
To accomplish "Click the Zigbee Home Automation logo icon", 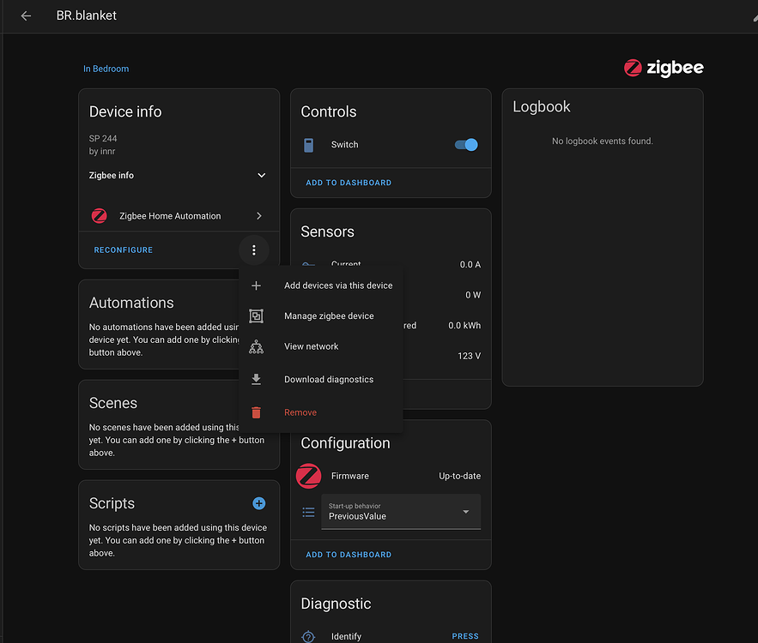I will click(99, 216).
